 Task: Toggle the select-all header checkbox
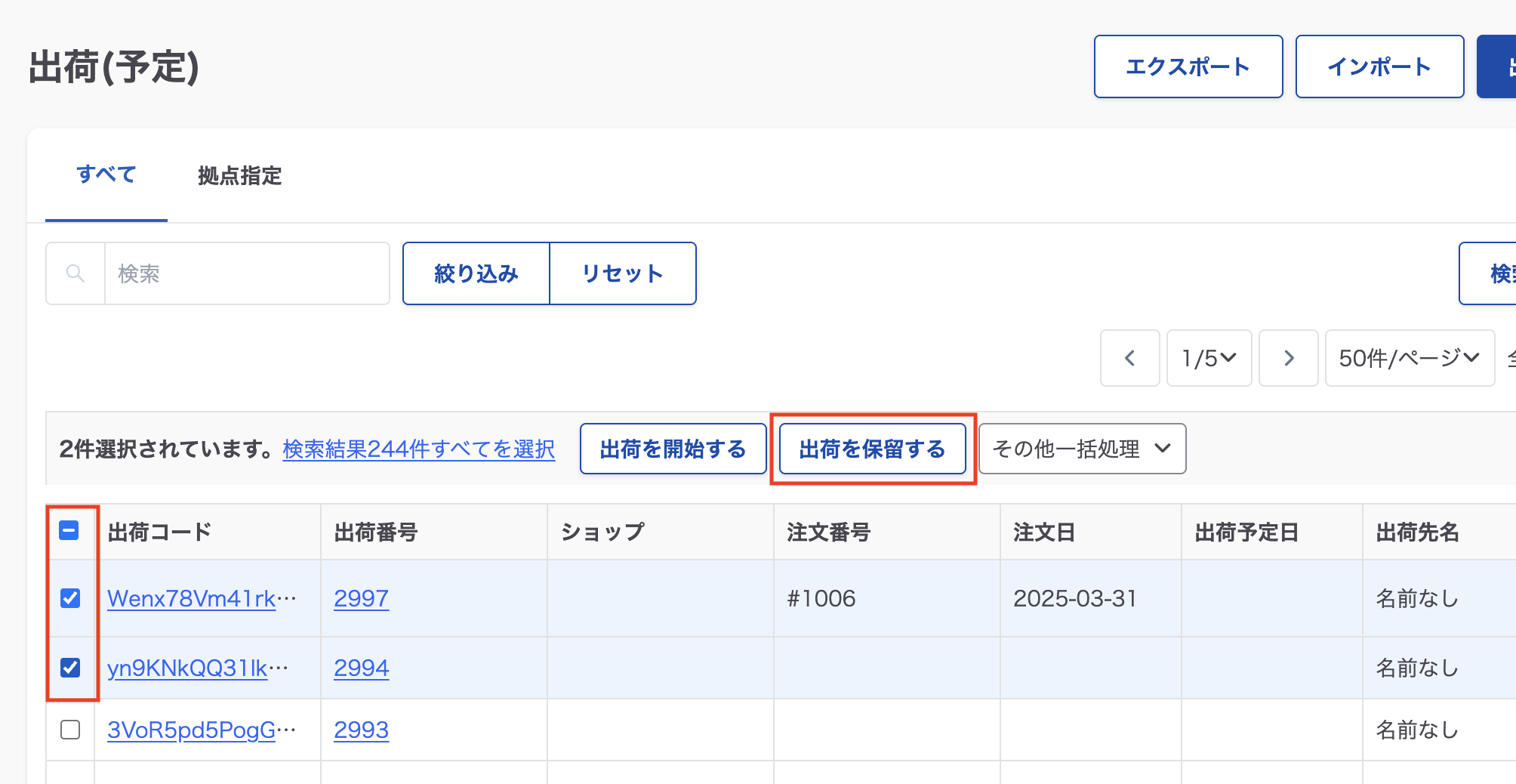click(69, 531)
